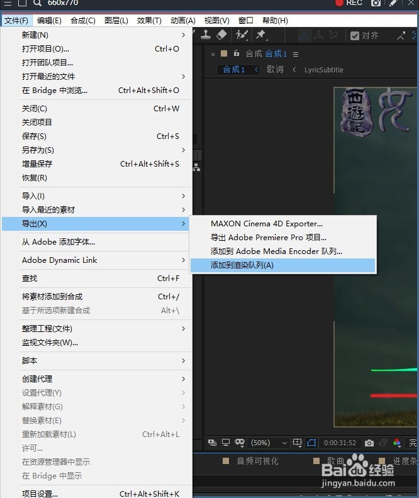Click the always preview this view icon
The width and height of the screenshot is (419, 498).
click(x=212, y=443)
